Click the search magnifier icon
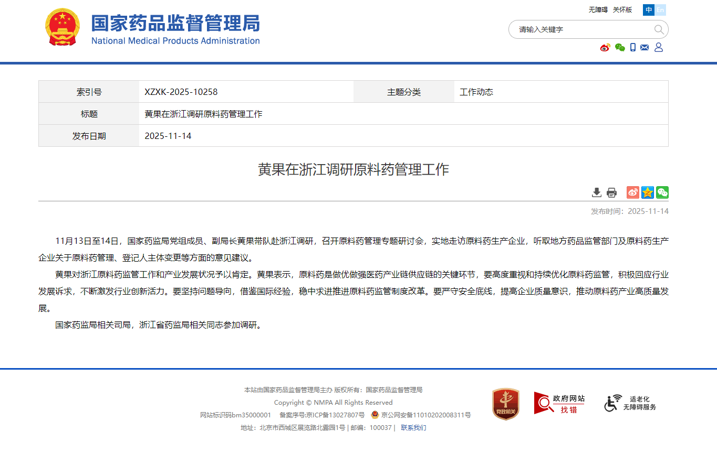The height and width of the screenshot is (453, 717). click(x=659, y=29)
